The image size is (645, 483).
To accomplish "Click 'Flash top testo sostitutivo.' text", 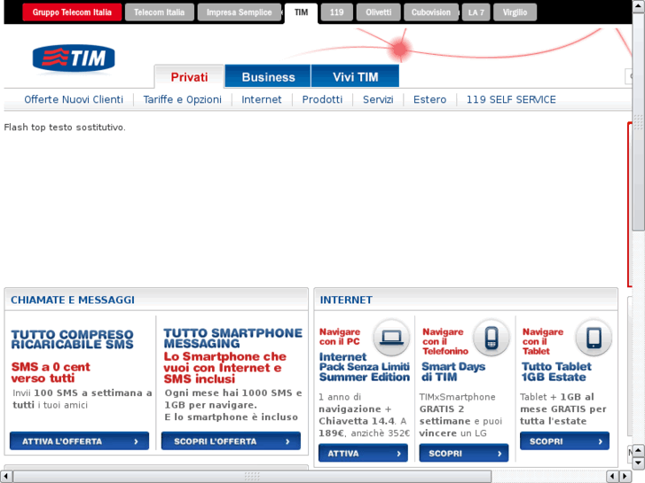I will (65, 128).
